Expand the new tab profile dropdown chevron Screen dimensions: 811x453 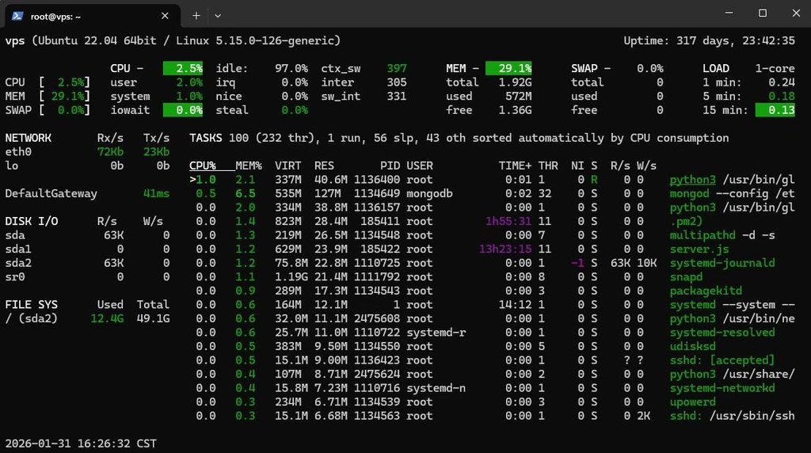[x=218, y=16]
